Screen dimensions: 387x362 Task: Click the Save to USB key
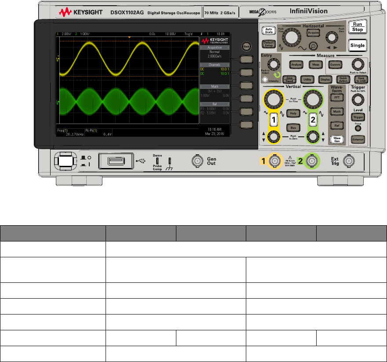pyautogui.click(x=361, y=80)
